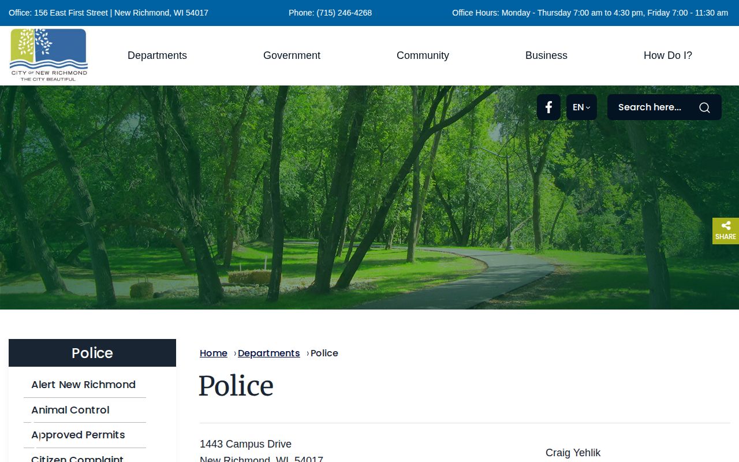Open the Departments menu
Viewport: 739px width, 462px height.
point(157,55)
